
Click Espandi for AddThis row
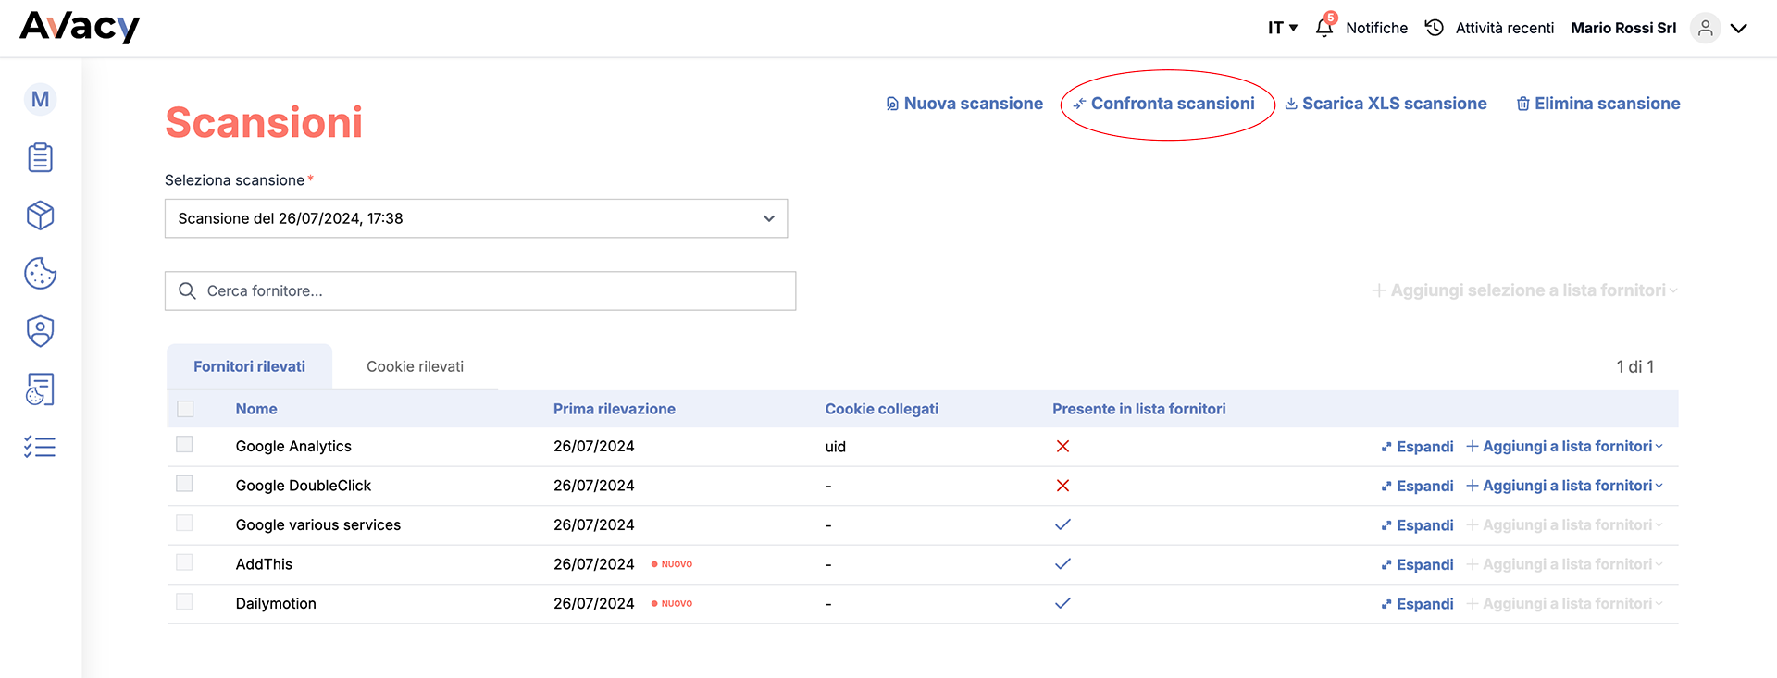pyautogui.click(x=1417, y=564)
